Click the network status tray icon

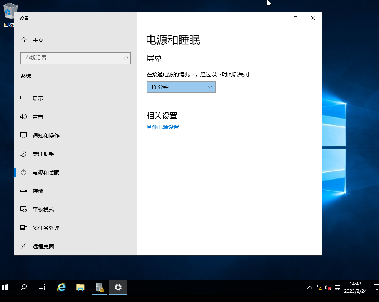click(x=319, y=287)
